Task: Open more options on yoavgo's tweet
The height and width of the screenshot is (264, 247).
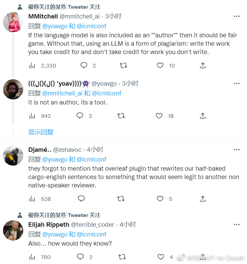Action: [x=237, y=83]
